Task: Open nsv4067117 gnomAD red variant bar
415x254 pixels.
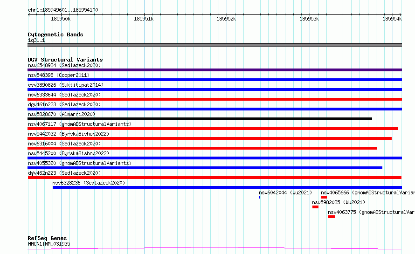Action: pos(213,129)
